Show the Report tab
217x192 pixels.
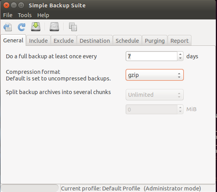pos(179,40)
